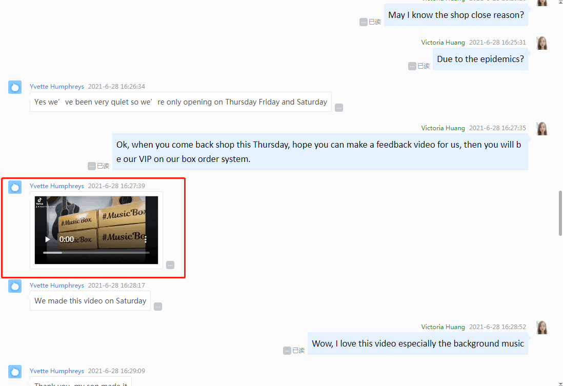Viewport: 563px width, 386px height.
Task: Click Victoria Huang name at 16:27:35
Action: tap(443, 128)
